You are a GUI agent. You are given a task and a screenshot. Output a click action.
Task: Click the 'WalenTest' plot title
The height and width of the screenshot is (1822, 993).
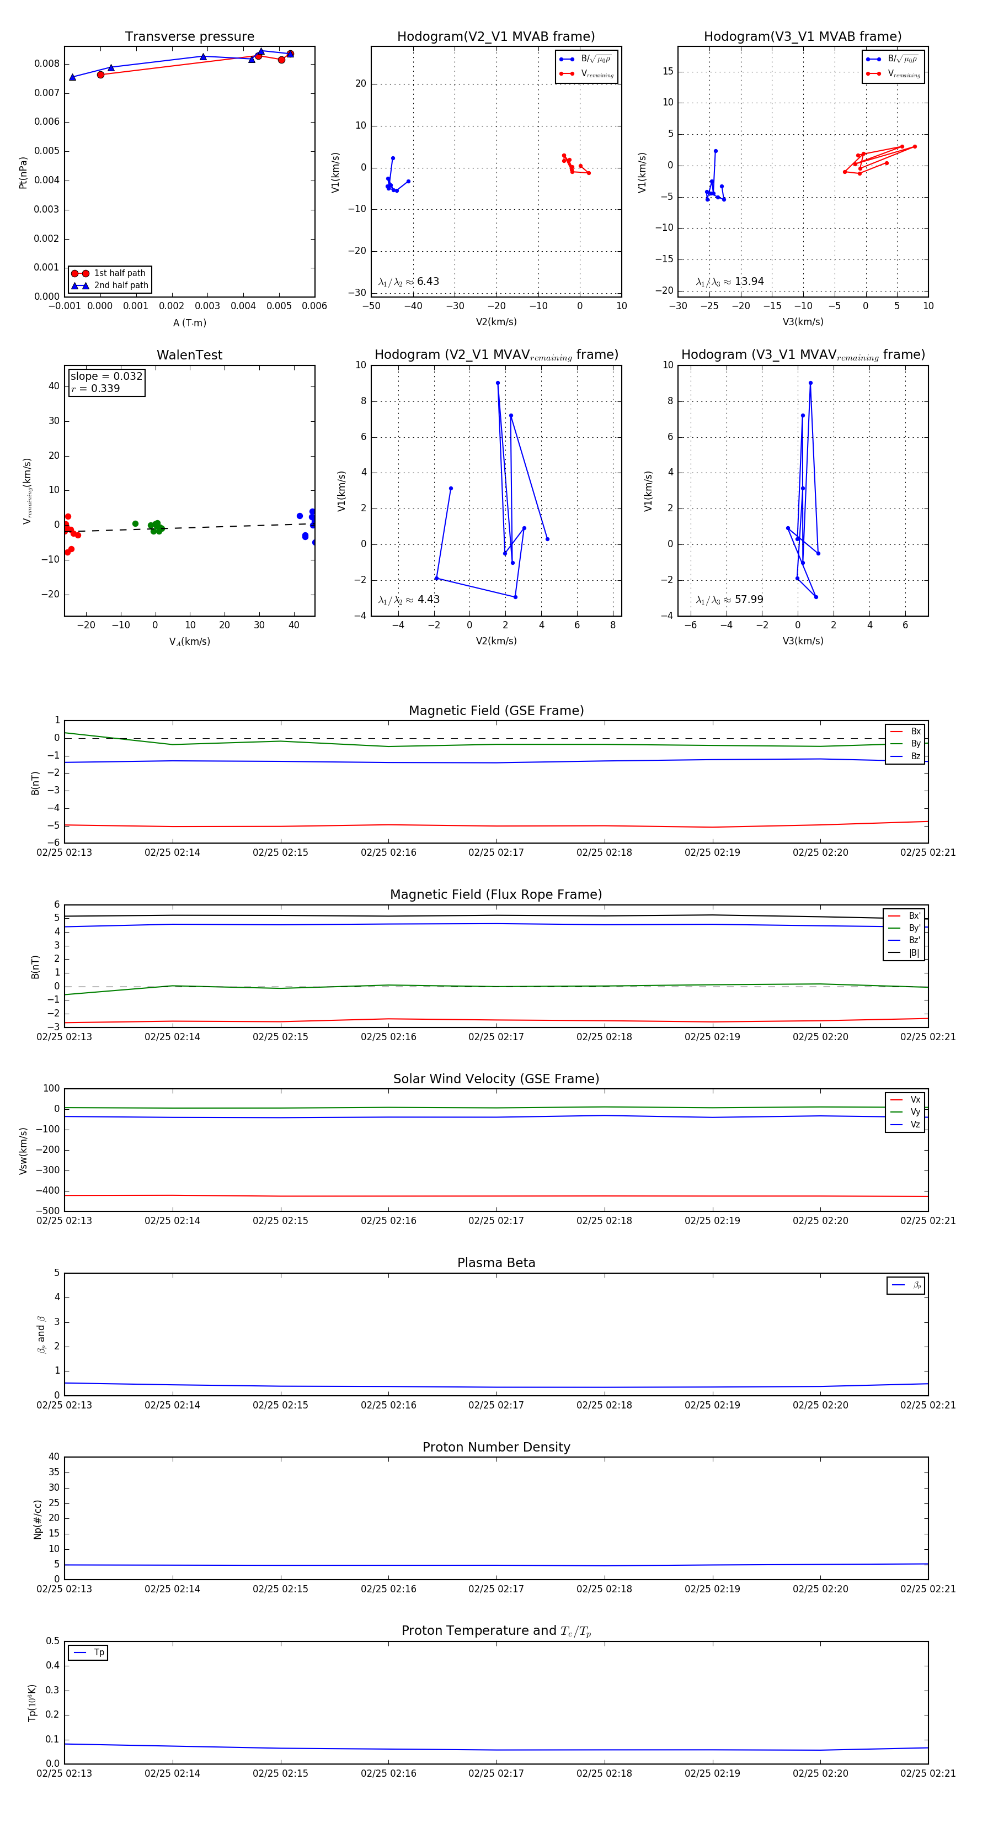pos(189,355)
